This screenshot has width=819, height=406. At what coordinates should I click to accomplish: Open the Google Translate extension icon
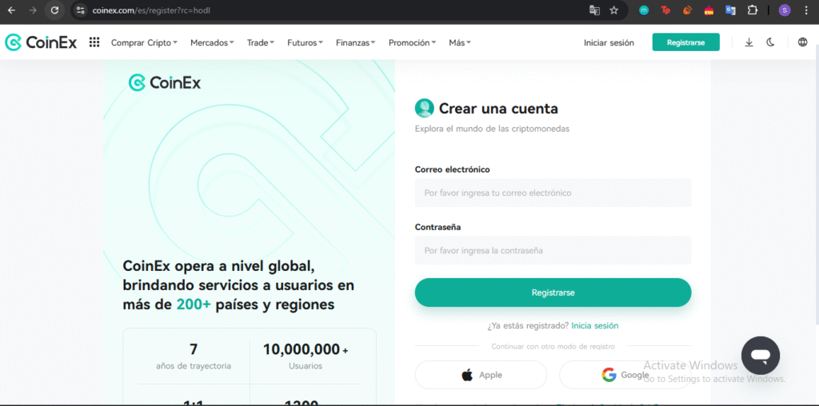click(x=730, y=10)
